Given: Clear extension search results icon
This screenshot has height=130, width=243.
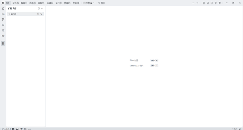Looking at the screenshot, I should click(x=38, y=14).
